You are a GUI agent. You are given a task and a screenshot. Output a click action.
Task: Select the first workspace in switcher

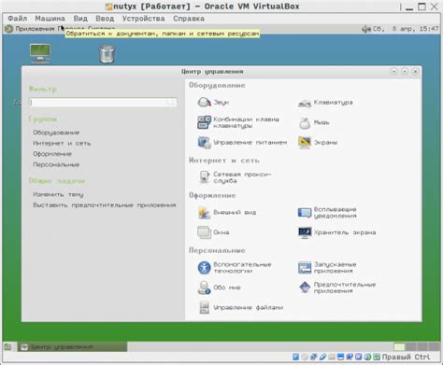[399, 346]
